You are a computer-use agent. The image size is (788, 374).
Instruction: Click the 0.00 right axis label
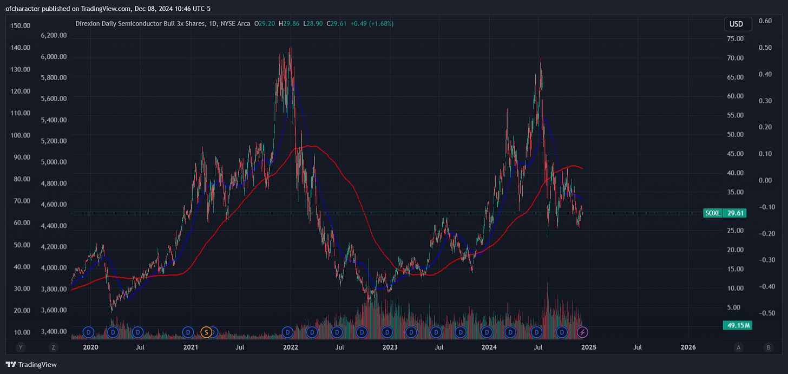765,180
